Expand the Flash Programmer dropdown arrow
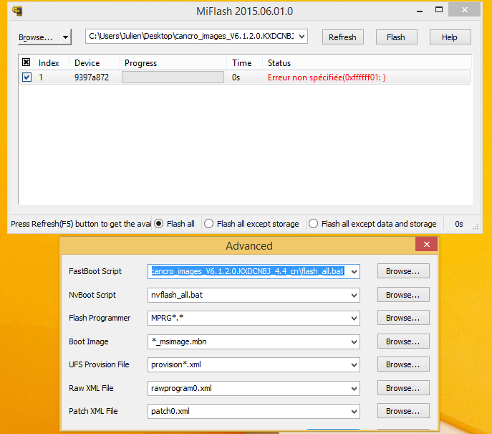The image size is (492, 434). tap(354, 319)
